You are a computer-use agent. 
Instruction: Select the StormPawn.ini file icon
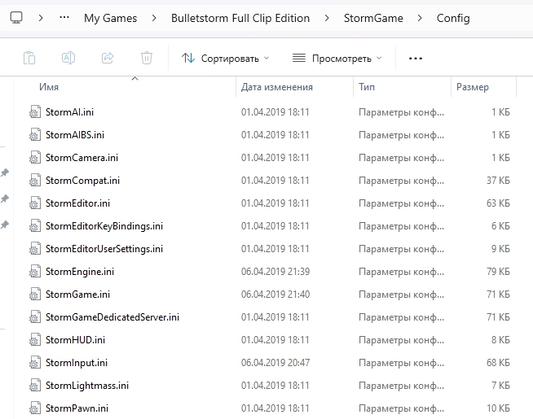pyautogui.click(x=35, y=408)
